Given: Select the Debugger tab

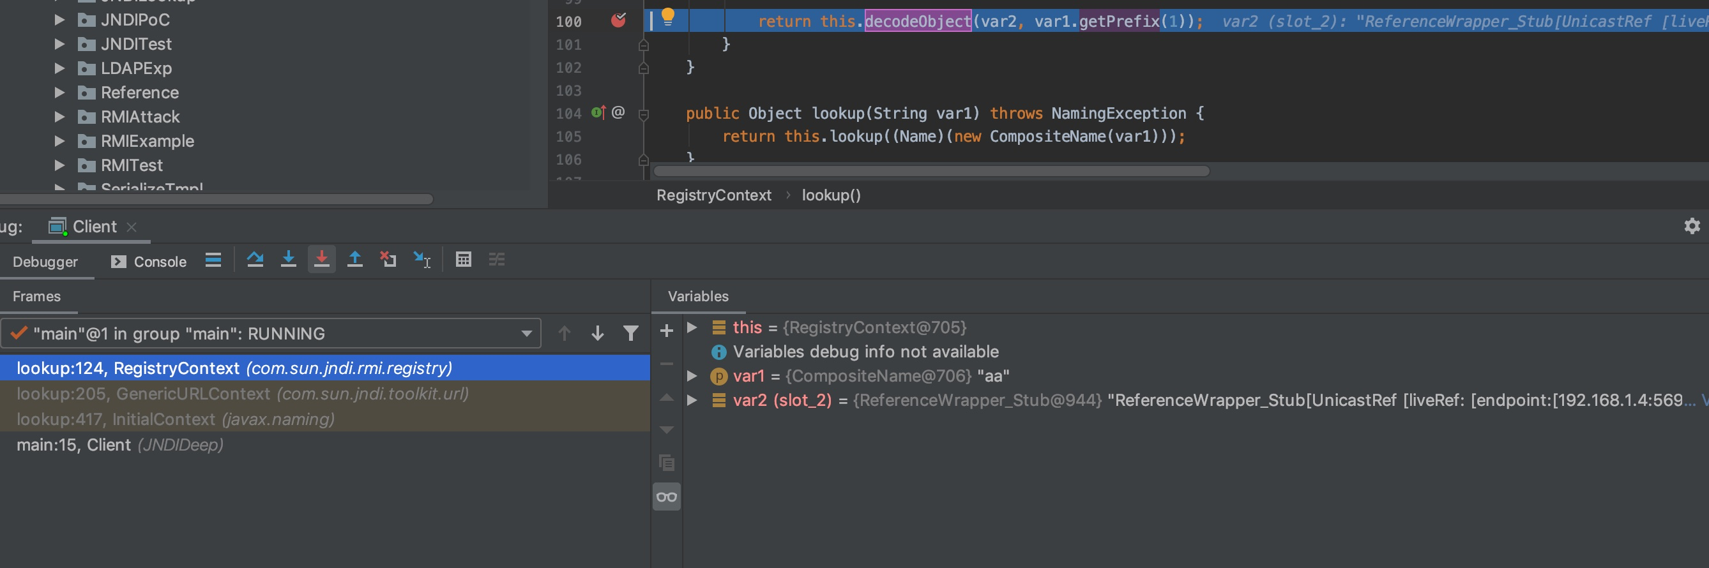Looking at the screenshot, I should tap(45, 262).
